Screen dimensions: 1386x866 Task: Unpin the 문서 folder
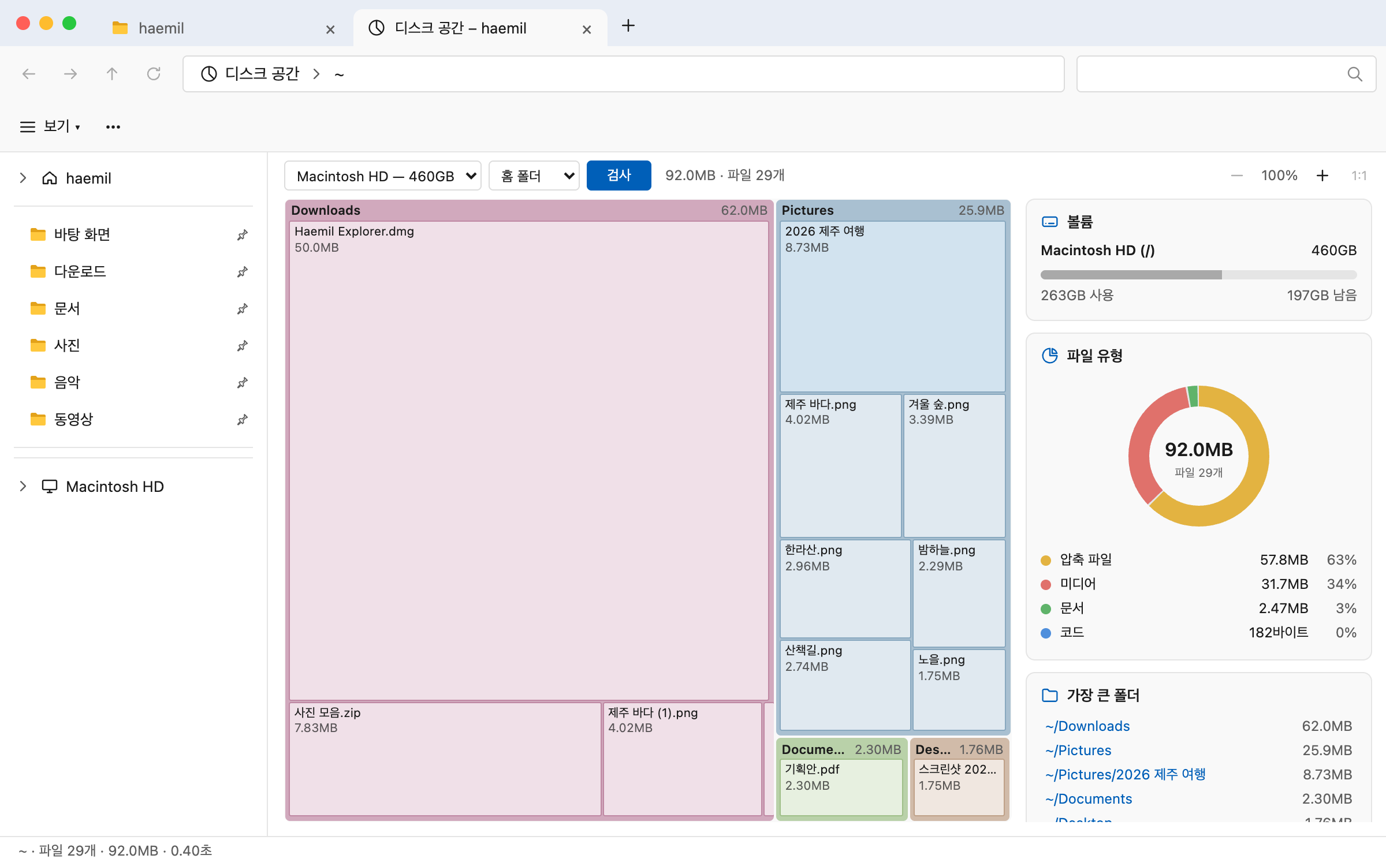coord(243,309)
